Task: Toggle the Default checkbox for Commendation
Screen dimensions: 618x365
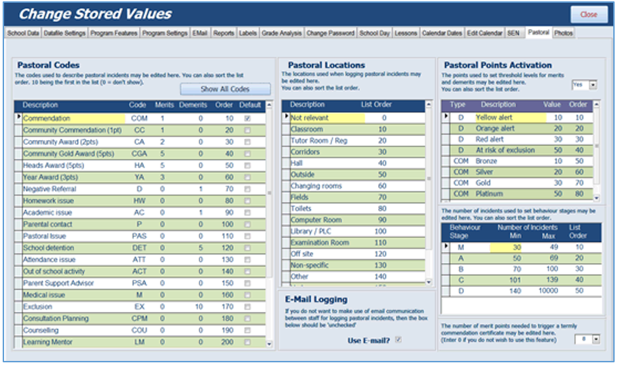Action: click(x=247, y=118)
